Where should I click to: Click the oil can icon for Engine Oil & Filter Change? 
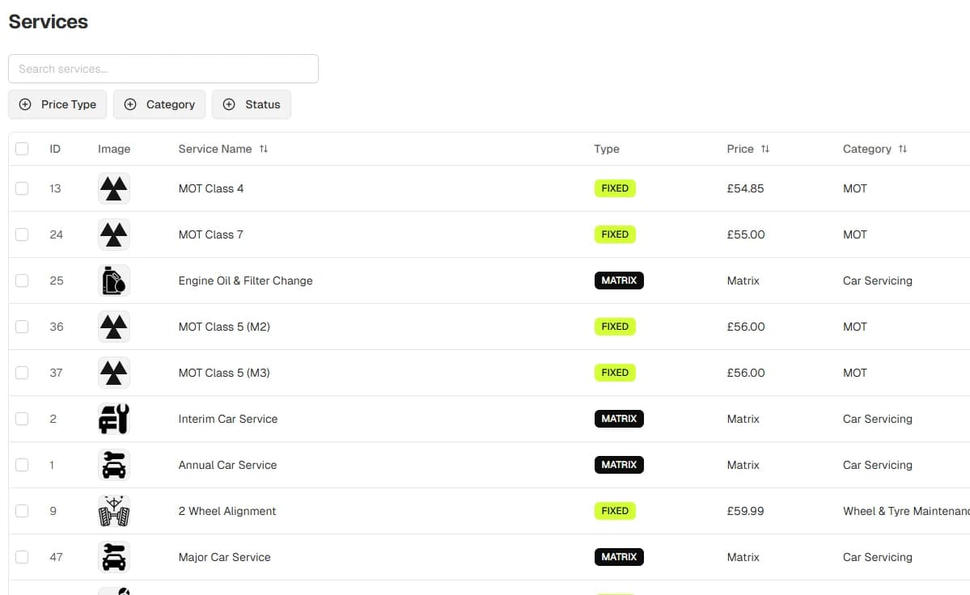(113, 280)
